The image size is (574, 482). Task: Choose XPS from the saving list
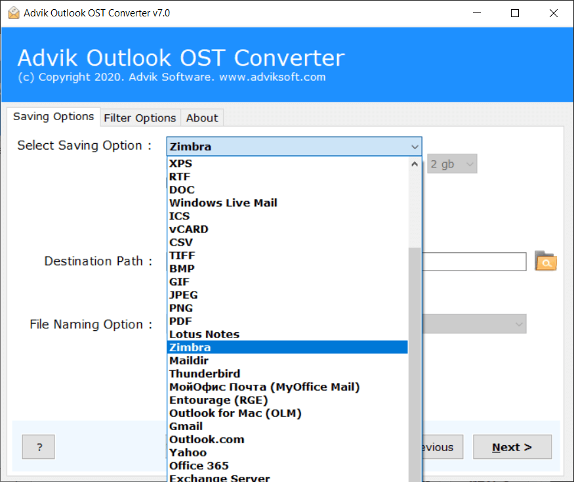pos(287,164)
